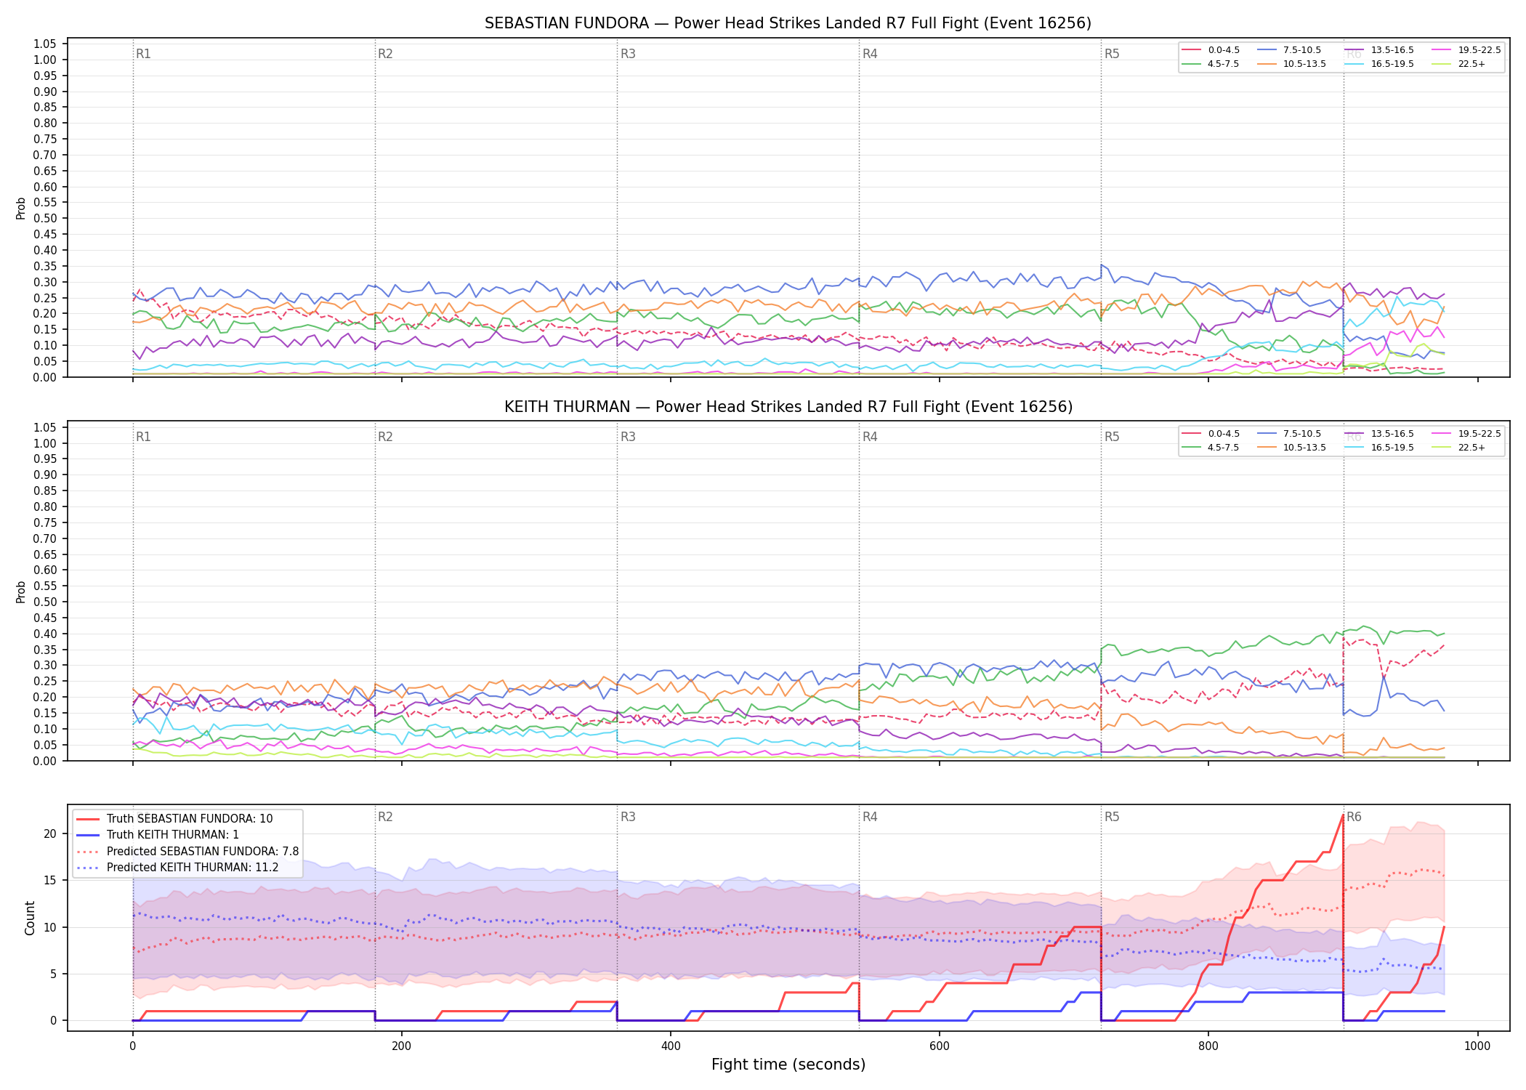Click the Sebastian Fundora chart title
Screen dimensions: 1526x1090
pos(788,23)
